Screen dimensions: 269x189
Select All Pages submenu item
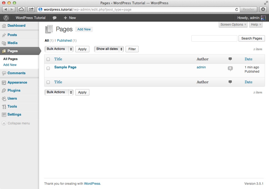point(10,59)
